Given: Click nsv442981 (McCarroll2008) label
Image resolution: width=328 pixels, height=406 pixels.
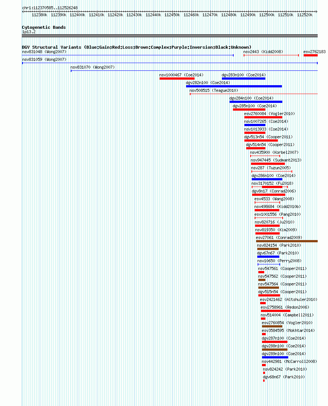Looking at the screenshot, I should pos(289,361).
